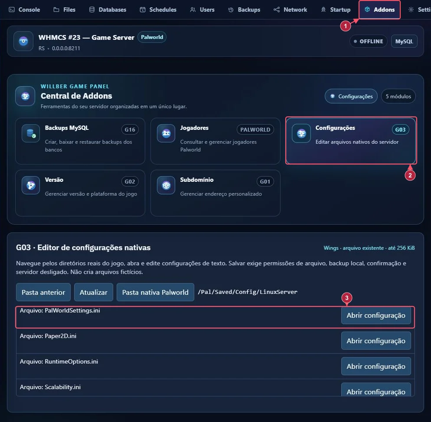Select the Arquivo: Scalability.ini row text
Image resolution: width=431 pixels, height=422 pixels.
click(x=50, y=387)
